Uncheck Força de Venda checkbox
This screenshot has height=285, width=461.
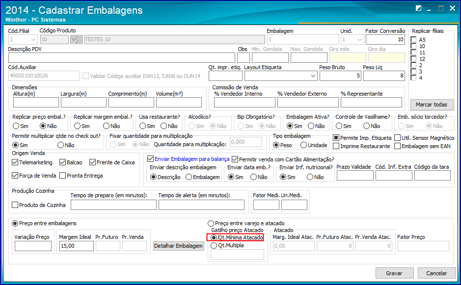pos(15,176)
